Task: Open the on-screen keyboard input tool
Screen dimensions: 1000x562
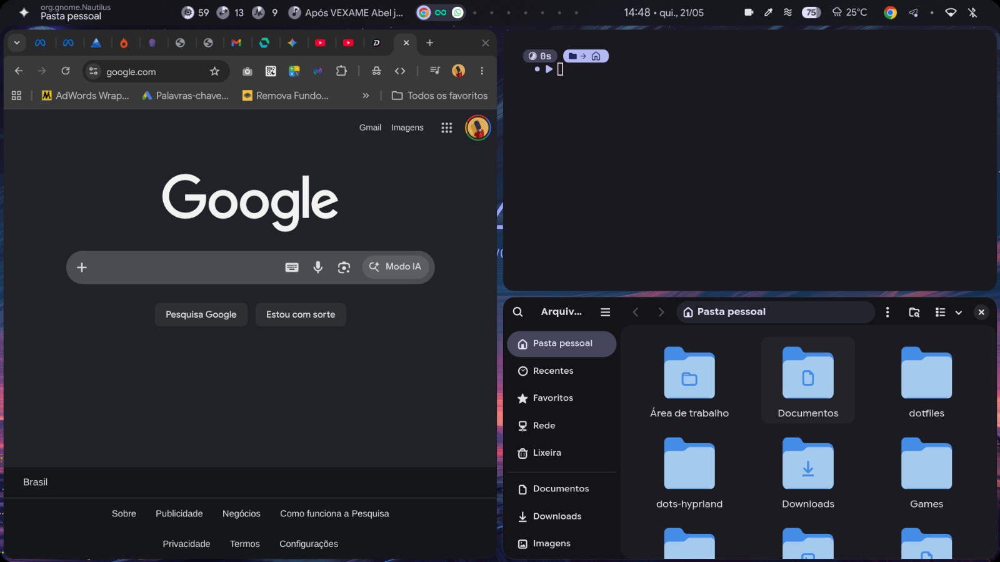Action: pos(292,268)
